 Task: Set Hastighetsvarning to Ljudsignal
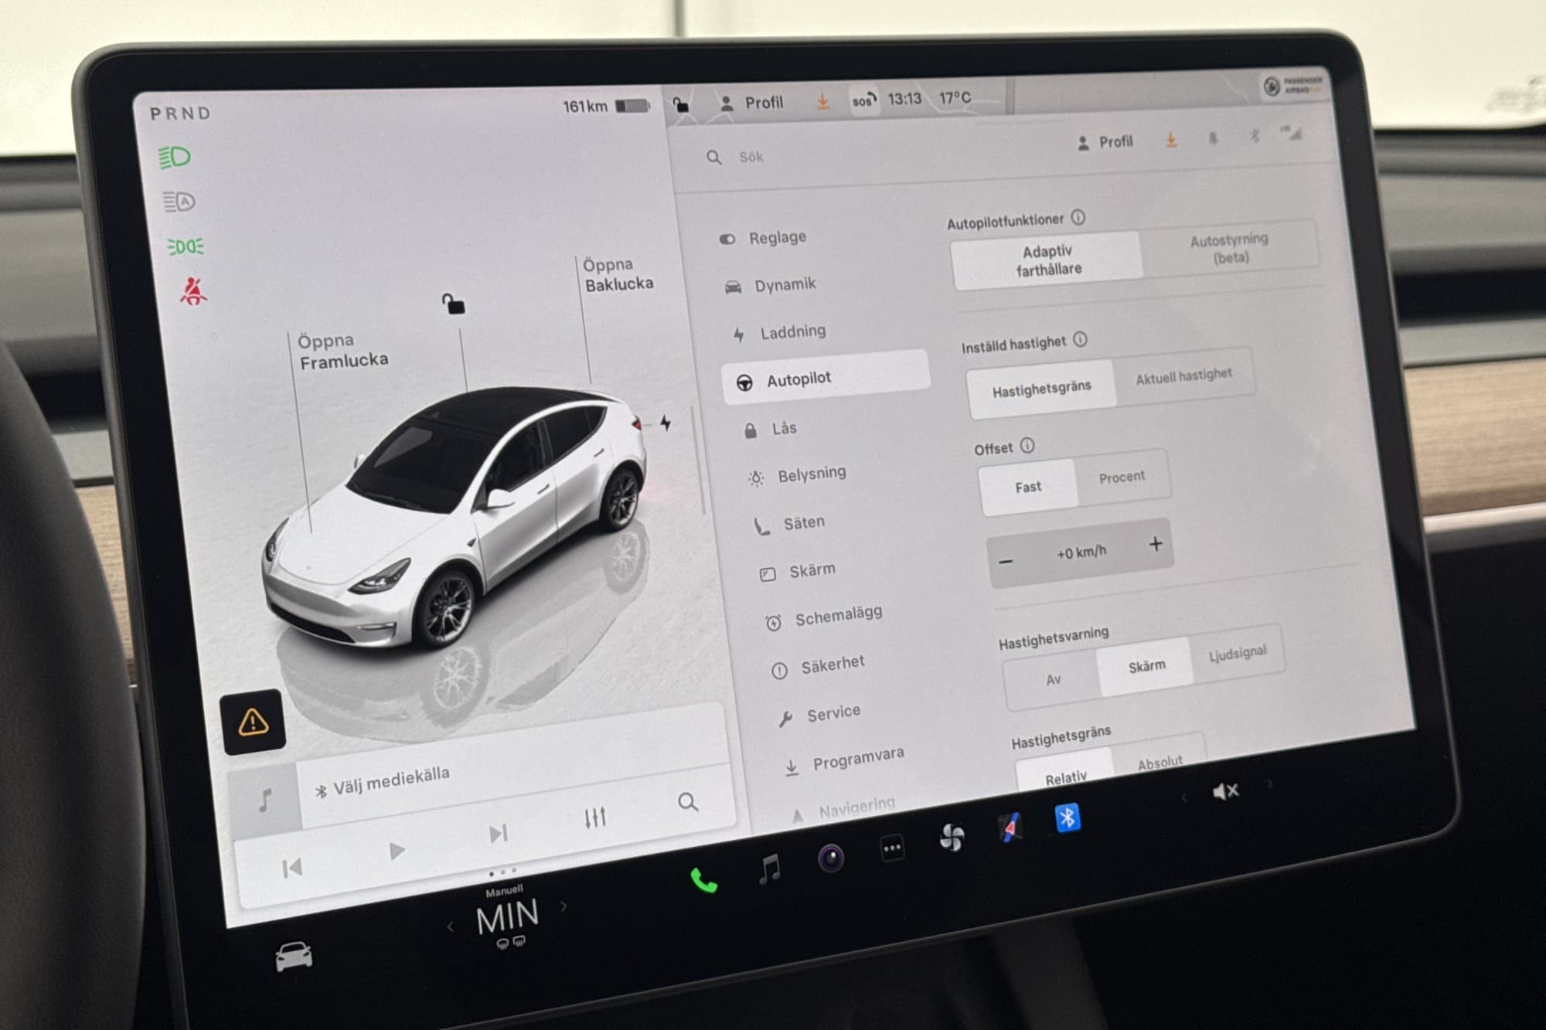point(1237,653)
